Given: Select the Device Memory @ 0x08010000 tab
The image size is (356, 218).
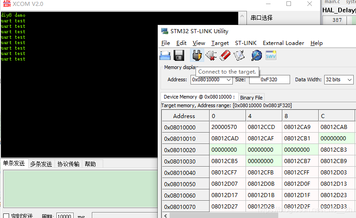Looking at the screenshot, I should coord(199,97).
